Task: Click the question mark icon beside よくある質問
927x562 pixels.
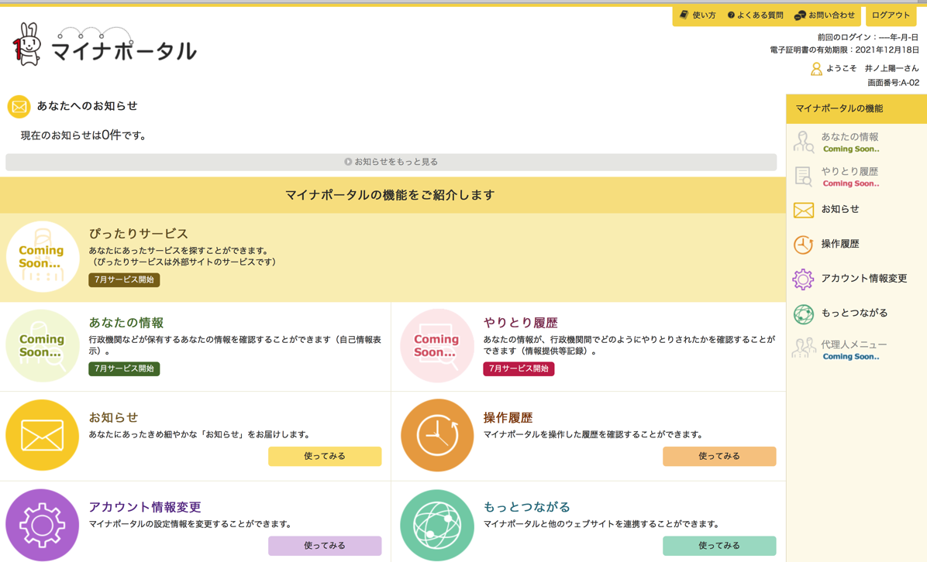Action: coord(731,15)
